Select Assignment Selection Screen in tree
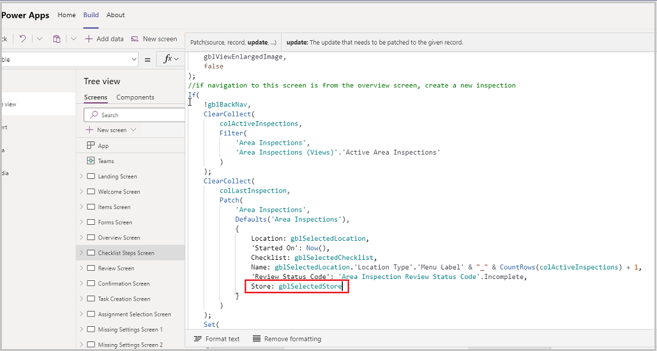The width and height of the screenshot is (657, 351). pyautogui.click(x=135, y=314)
